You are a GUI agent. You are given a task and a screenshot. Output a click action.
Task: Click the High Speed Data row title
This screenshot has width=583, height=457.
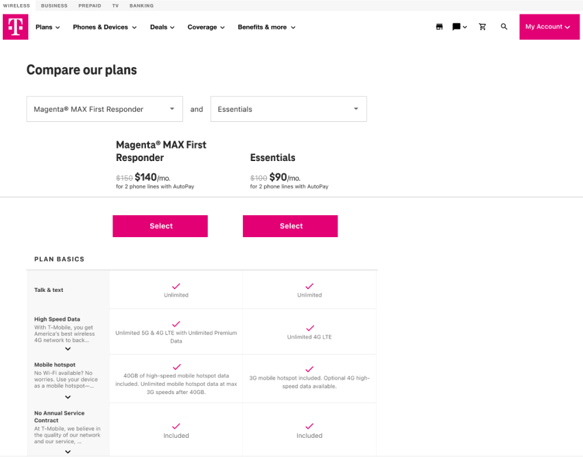[57, 319]
